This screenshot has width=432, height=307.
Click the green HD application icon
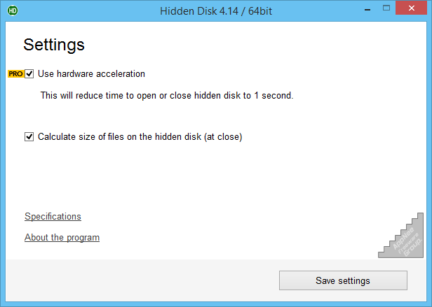pyautogui.click(x=13, y=10)
